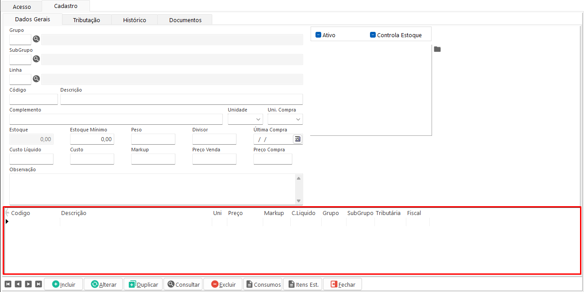Toggle the Controla Estoque checkbox
The width and height of the screenshot is (584, 292).
373,35
